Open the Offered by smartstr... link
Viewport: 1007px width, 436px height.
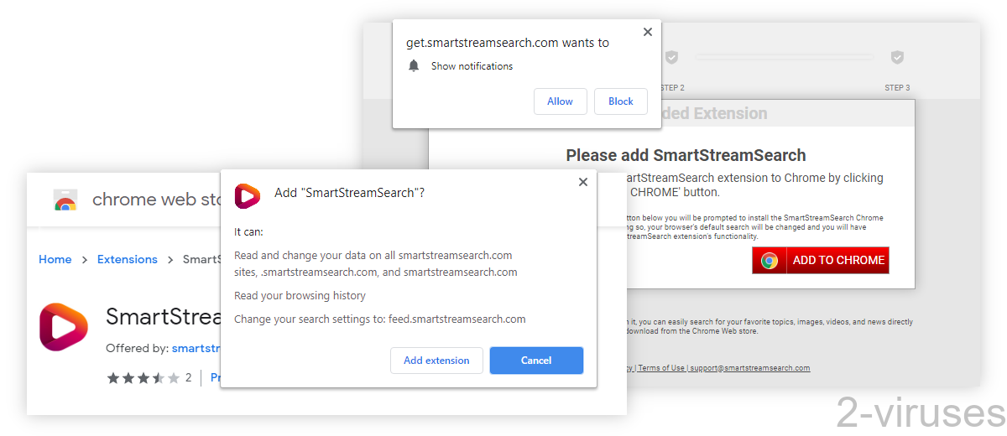pos(196,348)
